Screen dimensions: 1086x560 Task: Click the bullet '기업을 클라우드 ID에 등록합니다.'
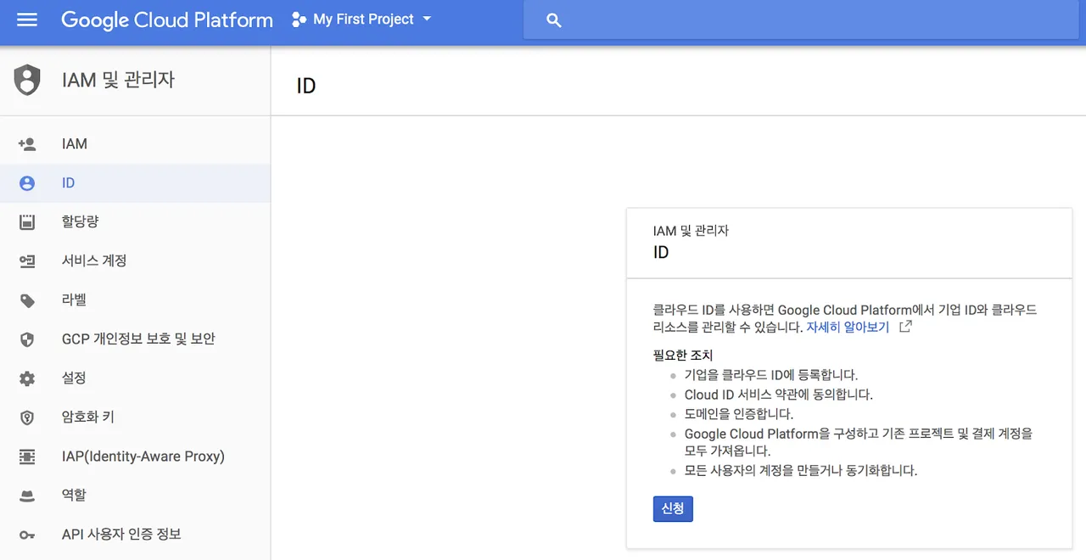[771, 374]
